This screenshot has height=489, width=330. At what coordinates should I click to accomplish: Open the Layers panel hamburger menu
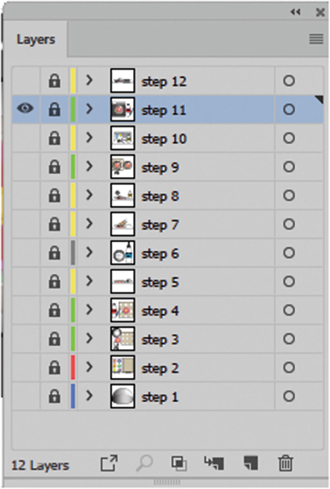pyautogui.click(x=316, y=39)
